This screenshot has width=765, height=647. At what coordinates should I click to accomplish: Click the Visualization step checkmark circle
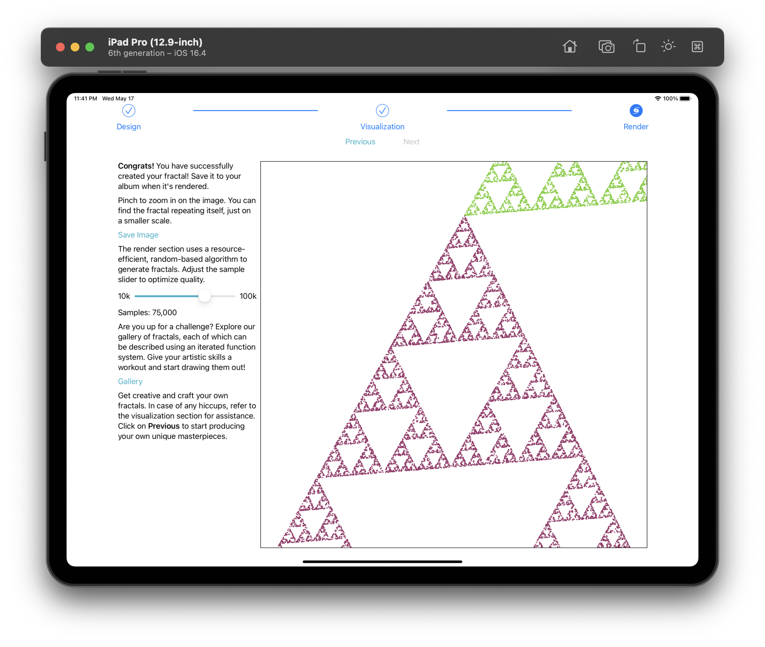(x=382, y=111)
